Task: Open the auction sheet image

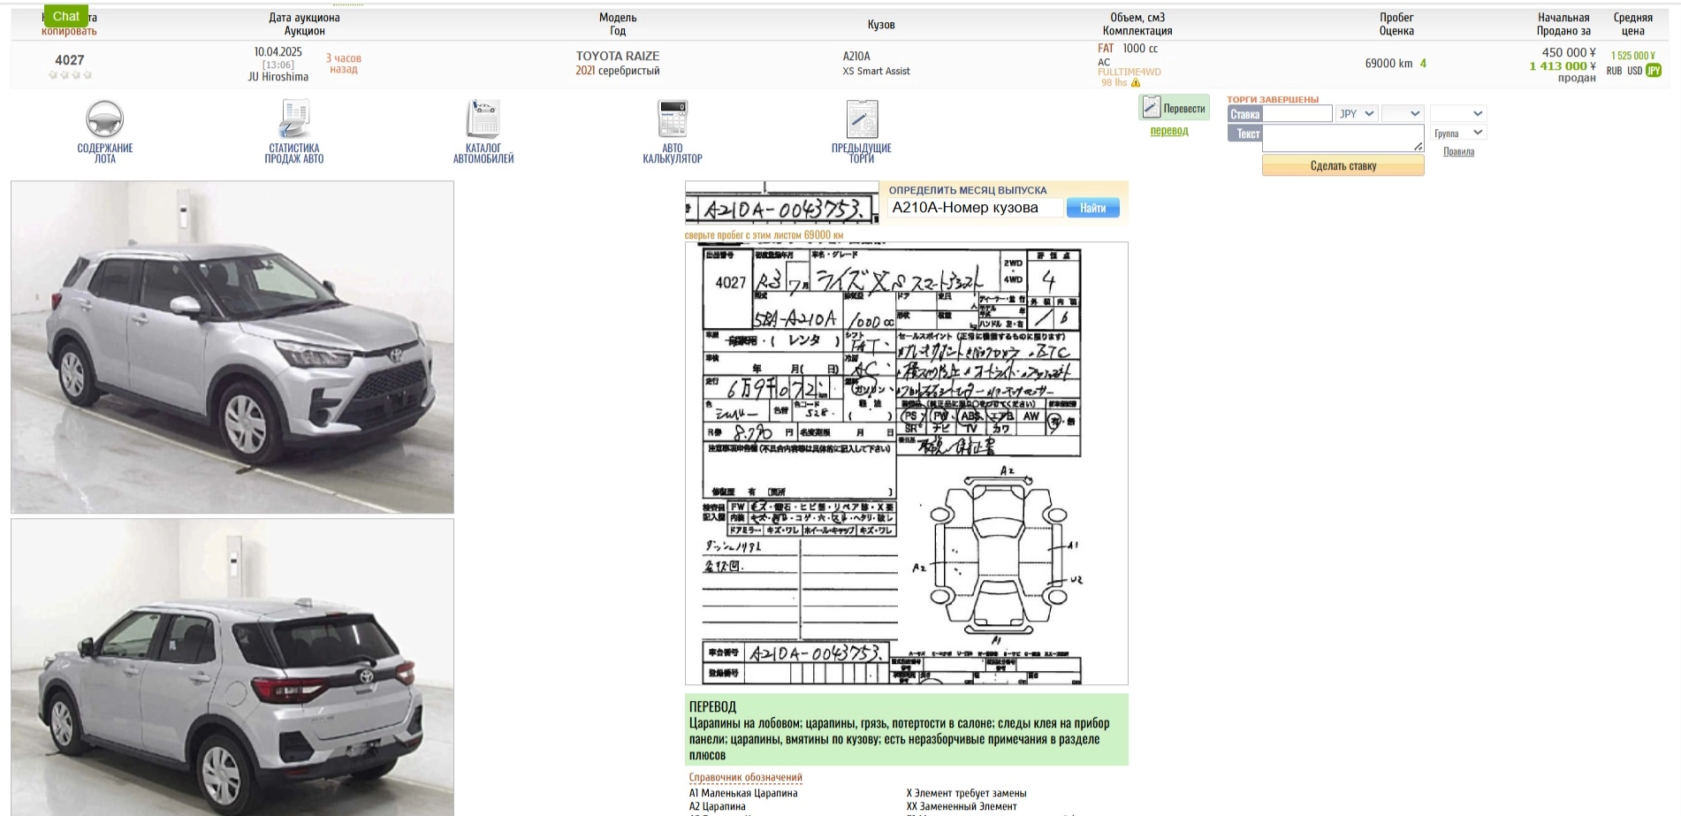Action: (907, 463)
